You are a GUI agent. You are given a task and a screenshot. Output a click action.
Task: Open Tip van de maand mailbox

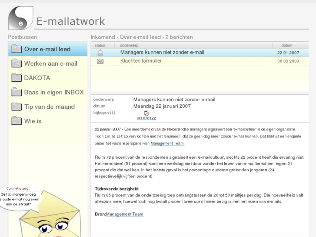click(x=48, y=107)
